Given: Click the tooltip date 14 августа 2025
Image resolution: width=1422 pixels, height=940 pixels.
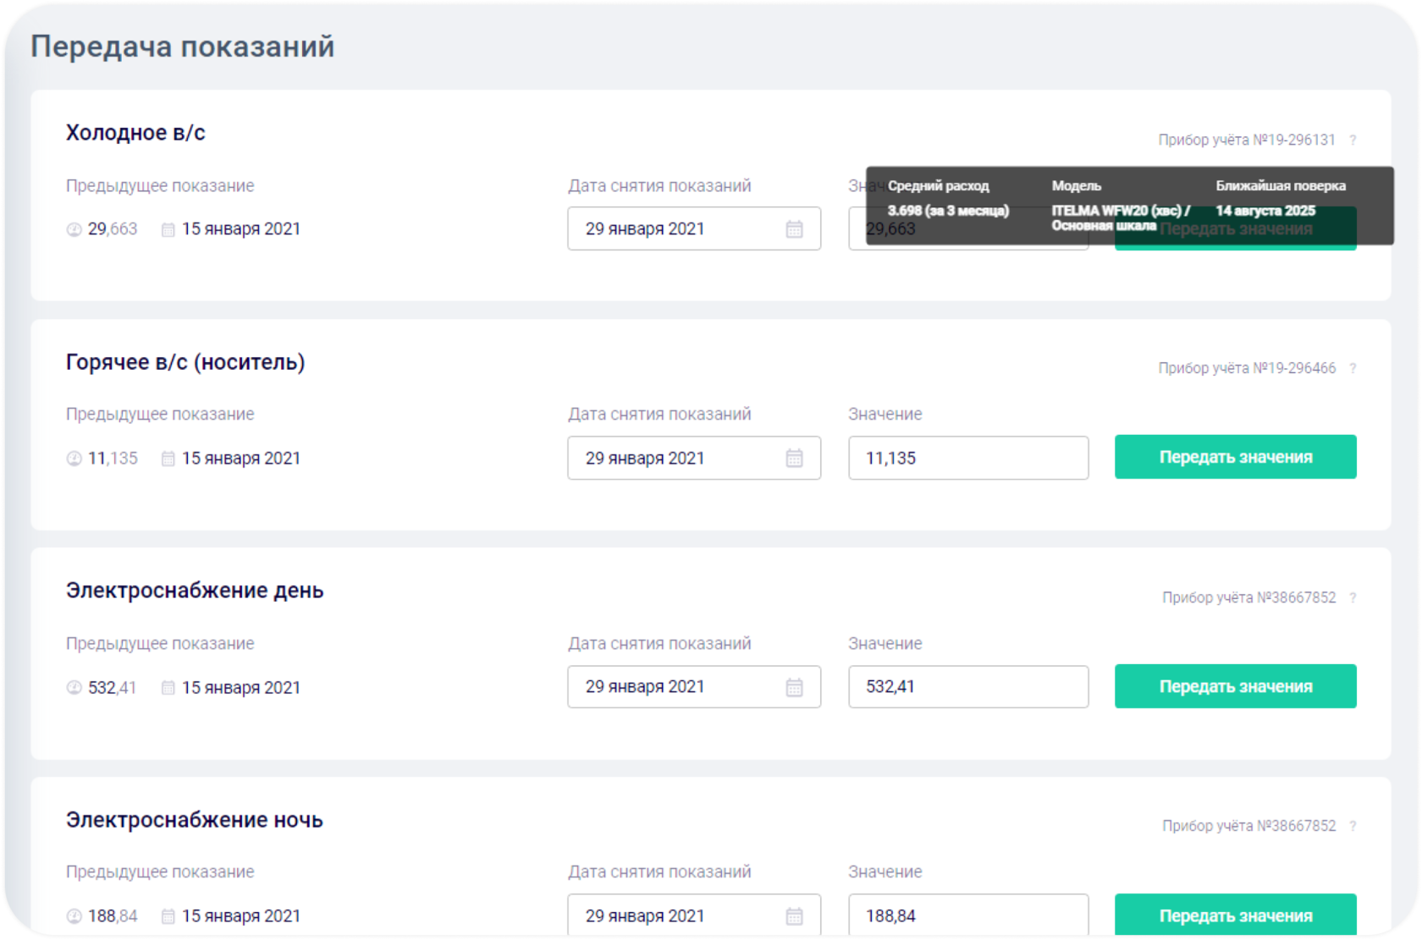Looking at the screenshot, I should [1266, 211].
